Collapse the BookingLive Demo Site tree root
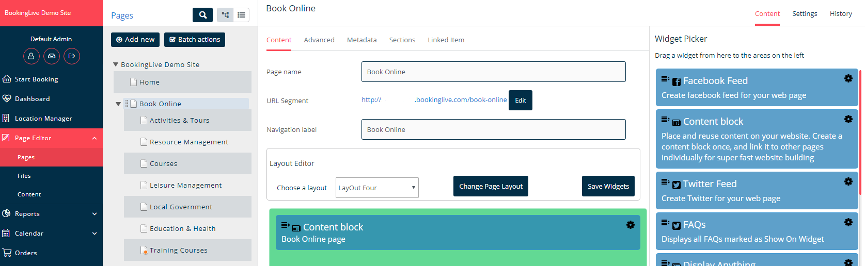This screenshot has width=865, height=266. (x=116, y=64)
